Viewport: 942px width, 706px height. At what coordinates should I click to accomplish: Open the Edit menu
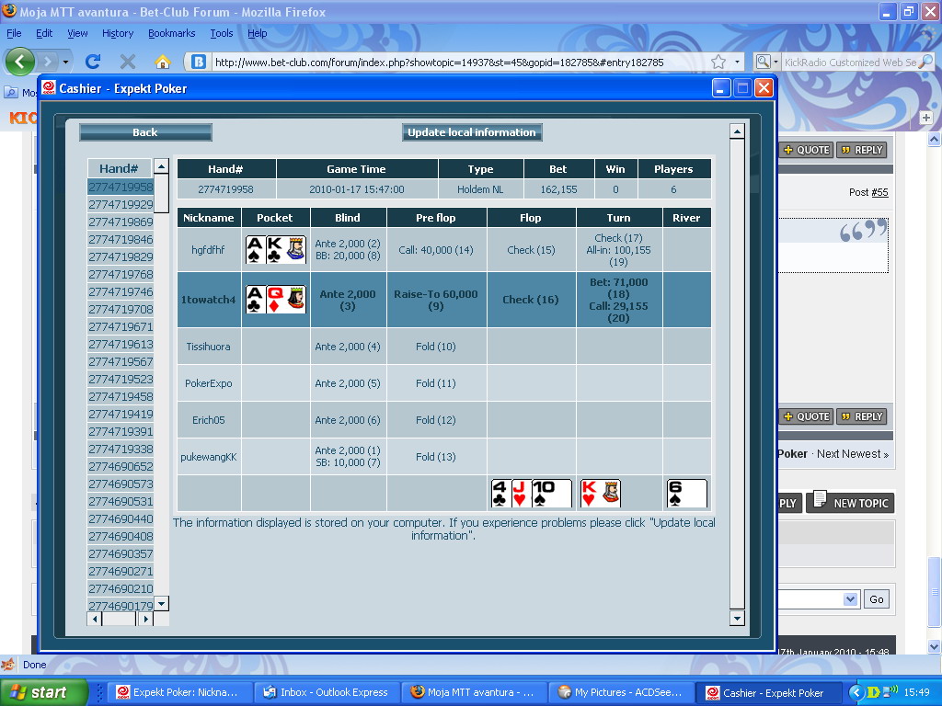(44, 33)
